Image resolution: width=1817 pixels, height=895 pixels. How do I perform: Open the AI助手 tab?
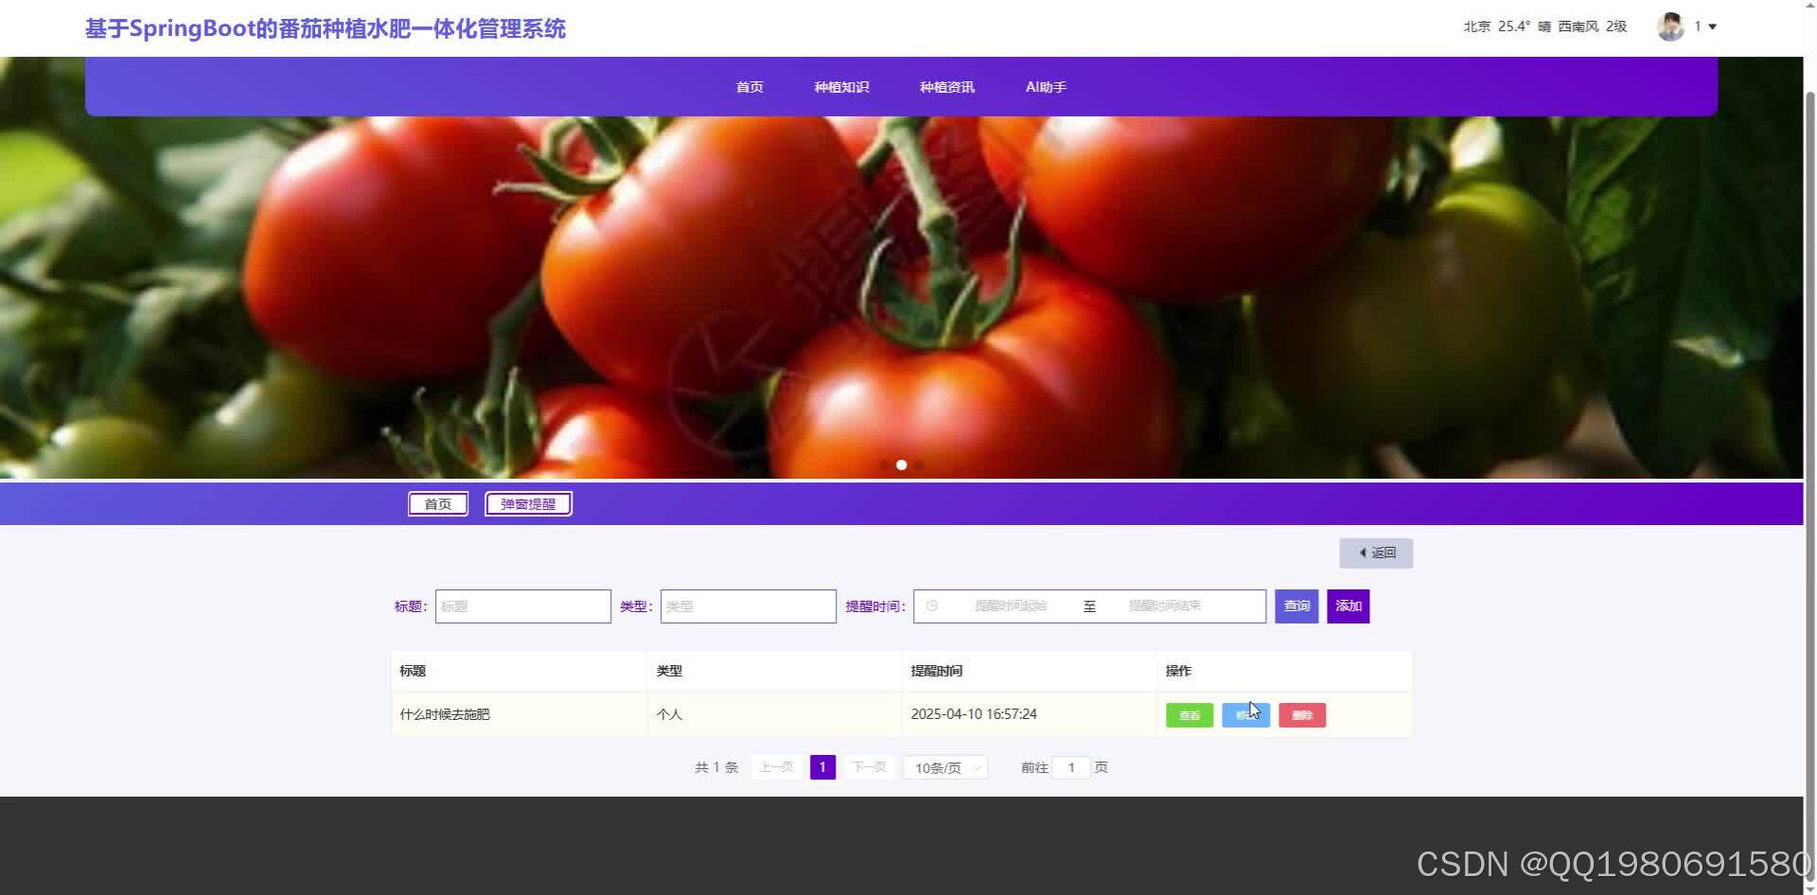point(1045,86)
